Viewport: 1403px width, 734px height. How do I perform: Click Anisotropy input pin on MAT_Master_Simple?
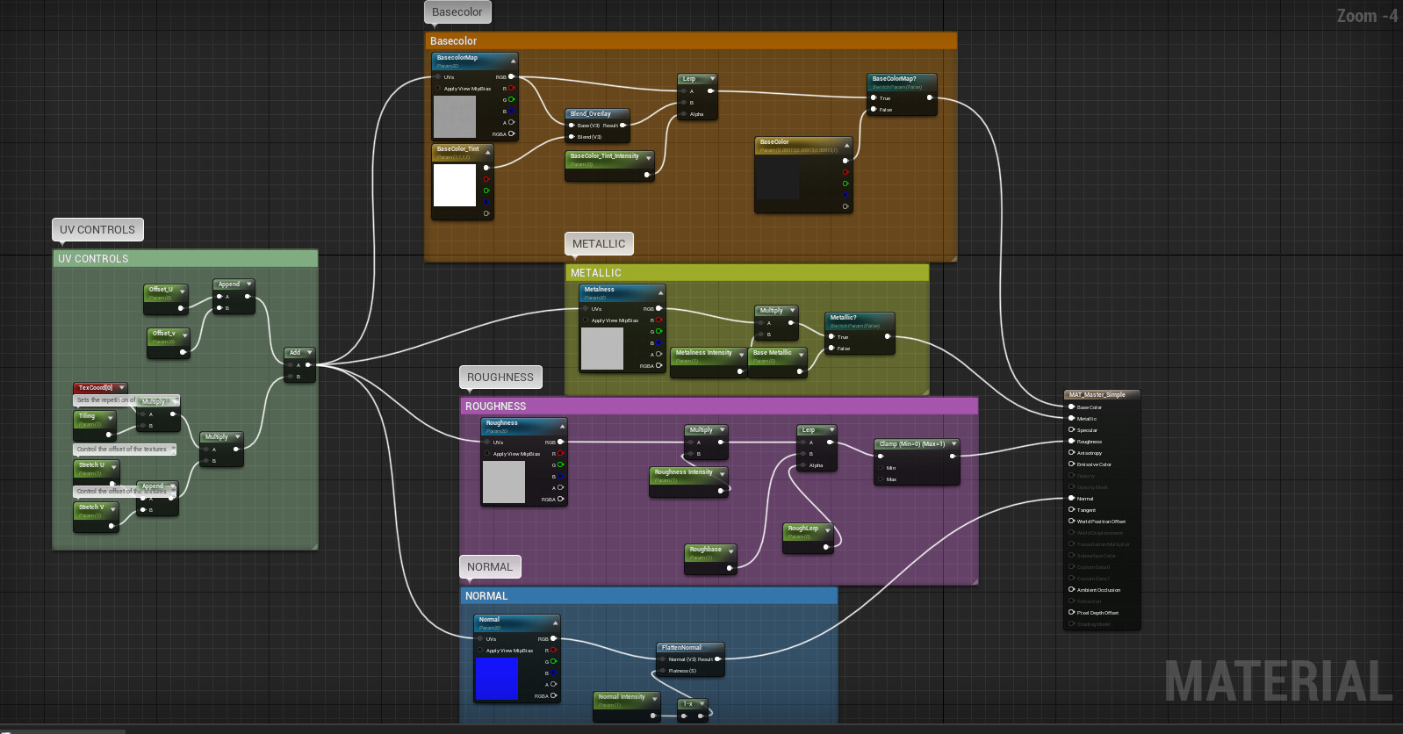1071,452
